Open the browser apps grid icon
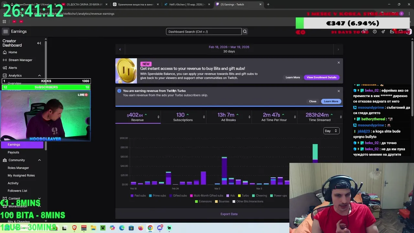The height and width of the screenshot is (233, 414). (4, 21)
